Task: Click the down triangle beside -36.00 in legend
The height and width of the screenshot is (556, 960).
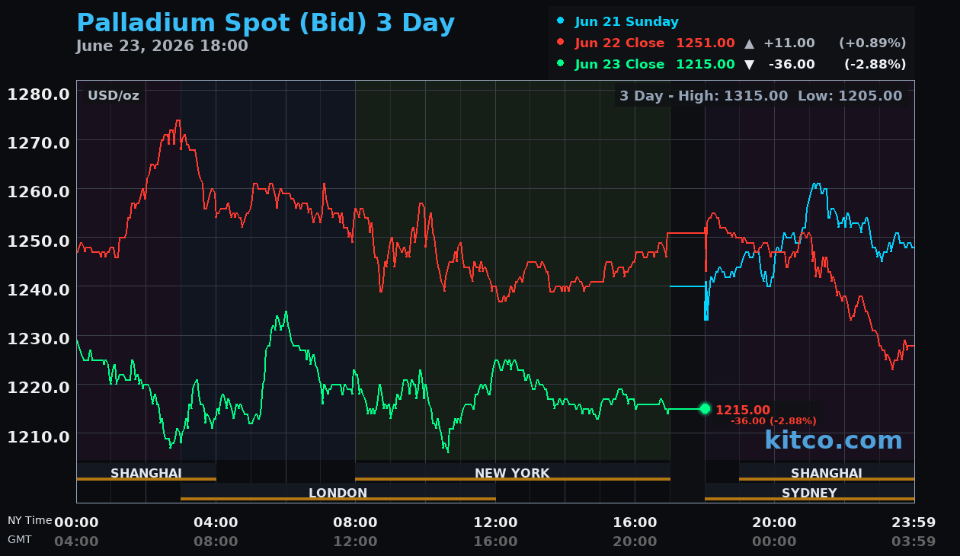Action: [749, 65]
